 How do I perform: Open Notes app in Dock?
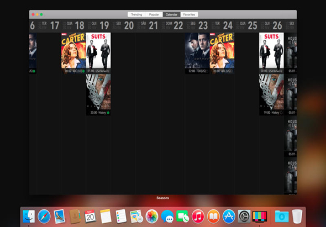[106, 217]
